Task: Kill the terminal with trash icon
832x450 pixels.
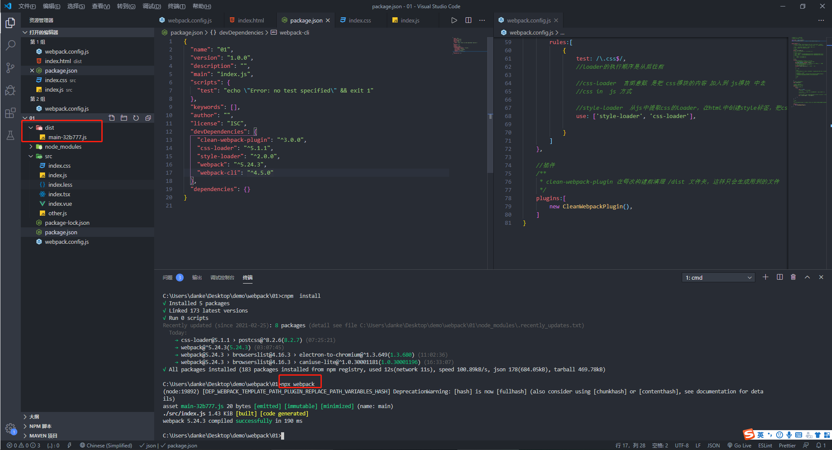Action: click(x=793, y=277)
